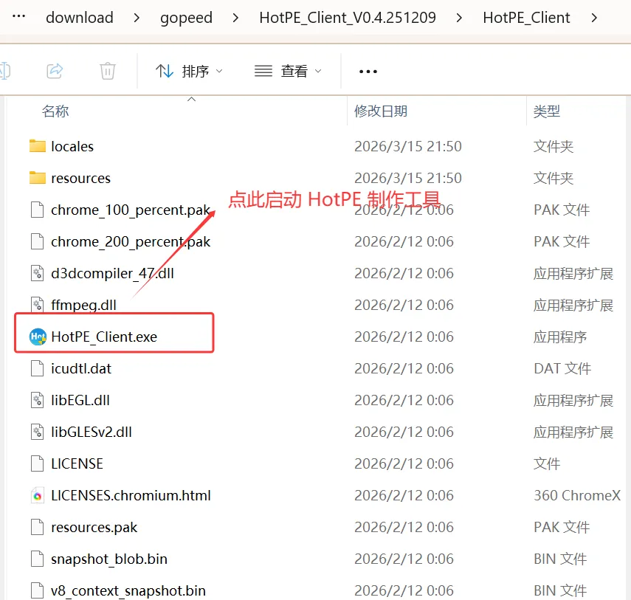
Task: Click the resources.pak file name
Action: click(94, 528)
